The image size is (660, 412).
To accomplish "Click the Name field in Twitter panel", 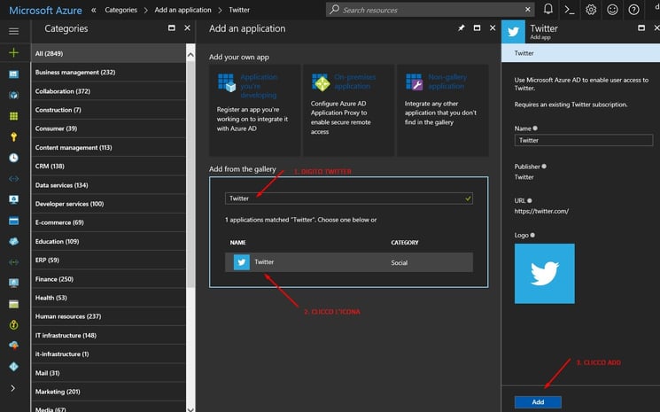I will (583, 140).
